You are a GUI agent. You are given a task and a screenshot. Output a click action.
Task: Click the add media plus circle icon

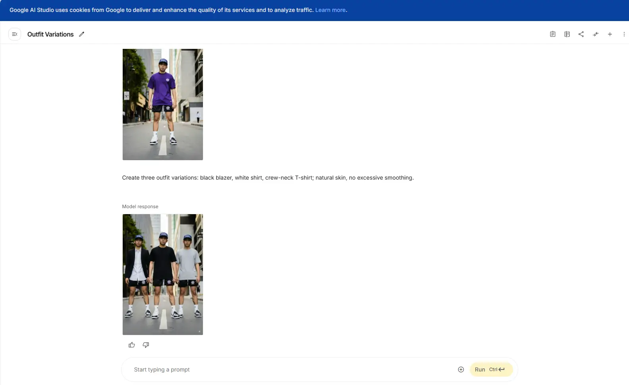461,370
